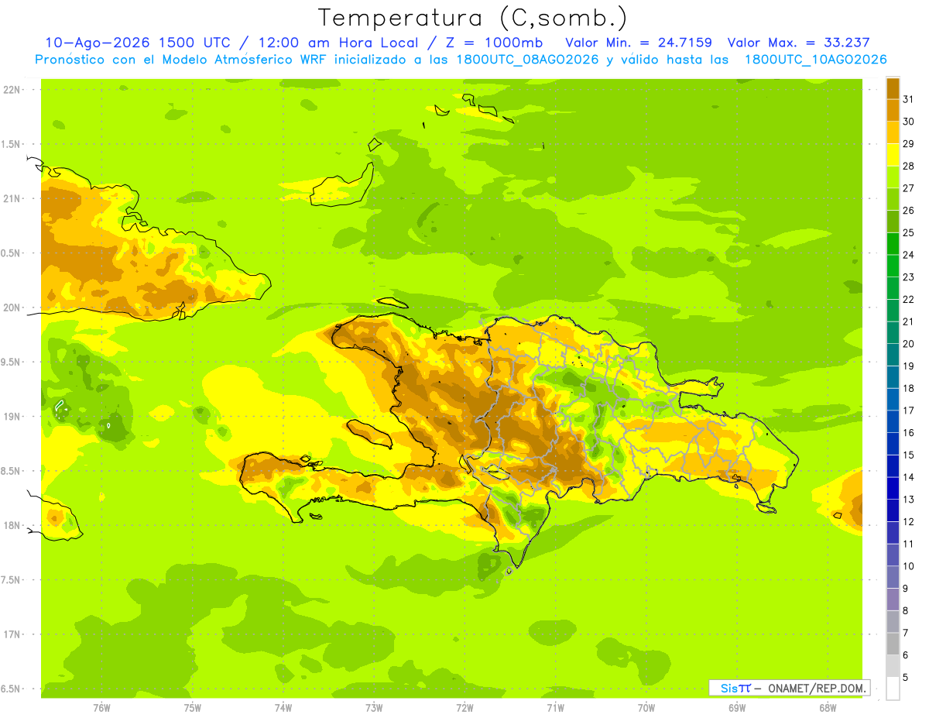Click the "1800UTC_10AGO2026" valid-until time text
The width and height of the screenshot is (929, 718).
coord(815,60)
